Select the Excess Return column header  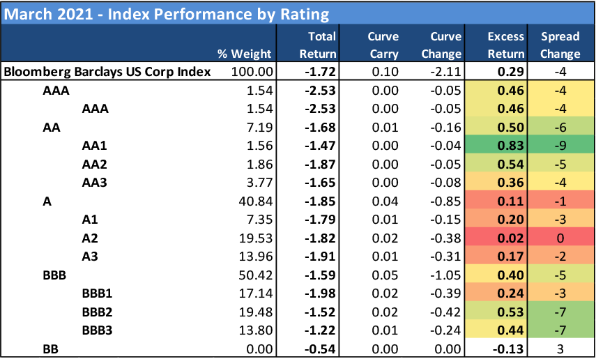pyautogui.click(x=507, y=45)
